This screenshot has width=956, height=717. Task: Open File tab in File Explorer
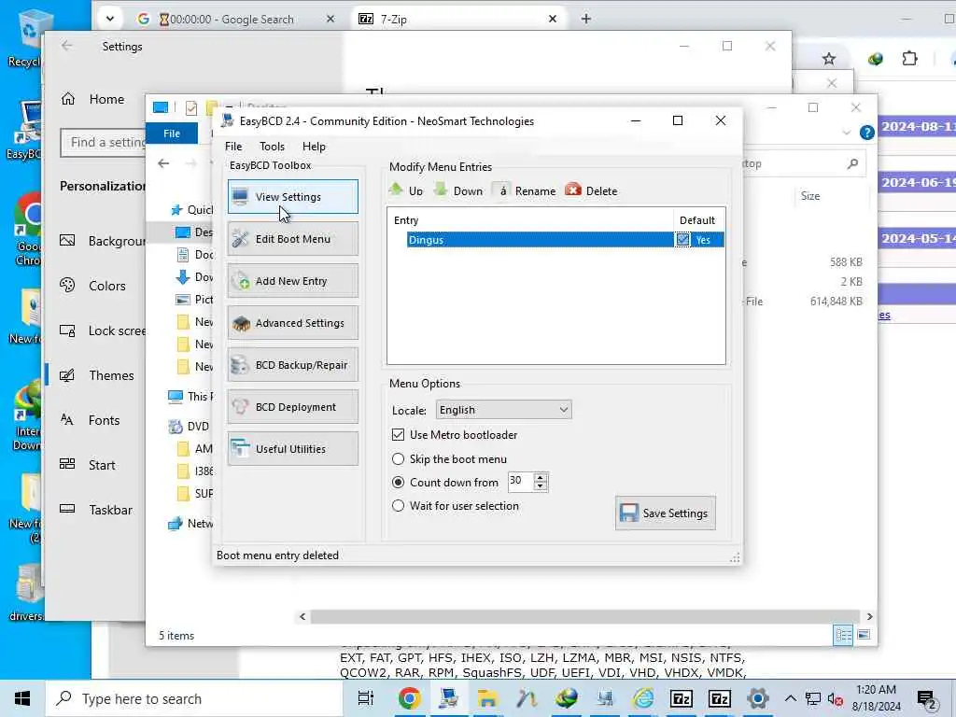(172, 134)
